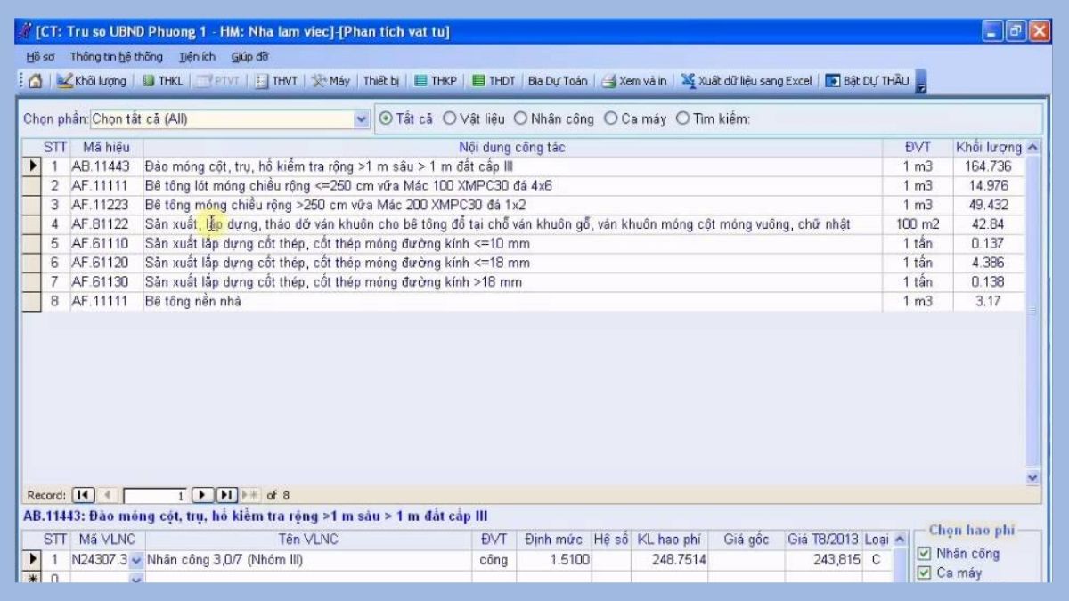Click the Thiết bị toolbar button

381,81
